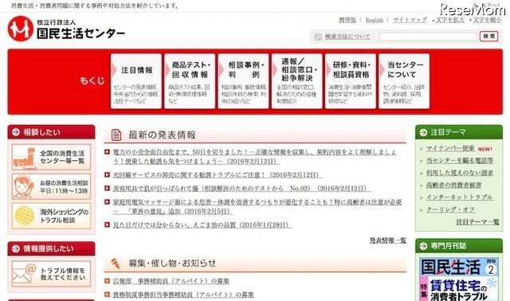The image size is (510, 301).
Task: Open the 当センターを騙る電話等 theme link
Action: click(x=460, y=160)
